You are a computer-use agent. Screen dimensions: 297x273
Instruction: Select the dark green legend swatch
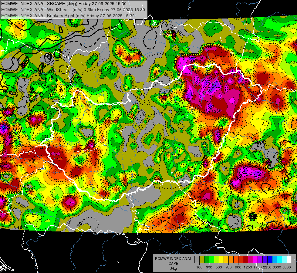[207, 259]
